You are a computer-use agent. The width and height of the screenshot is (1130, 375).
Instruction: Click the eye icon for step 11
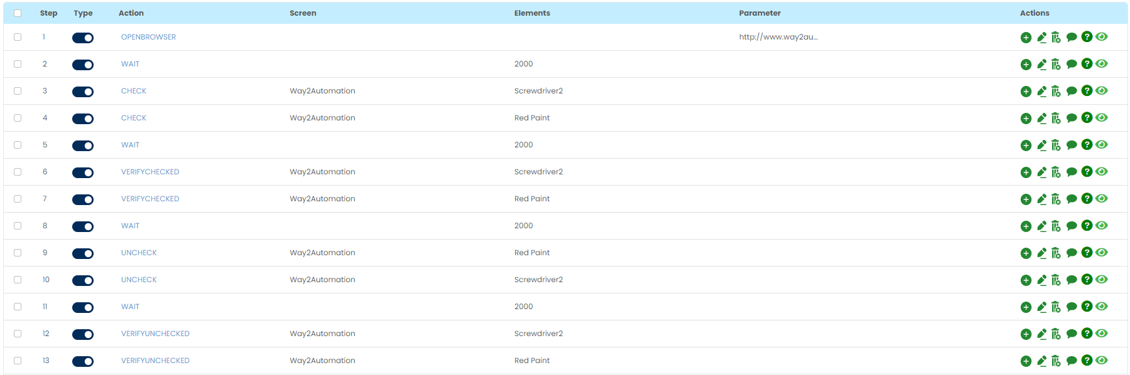(x=1102, y=306)
